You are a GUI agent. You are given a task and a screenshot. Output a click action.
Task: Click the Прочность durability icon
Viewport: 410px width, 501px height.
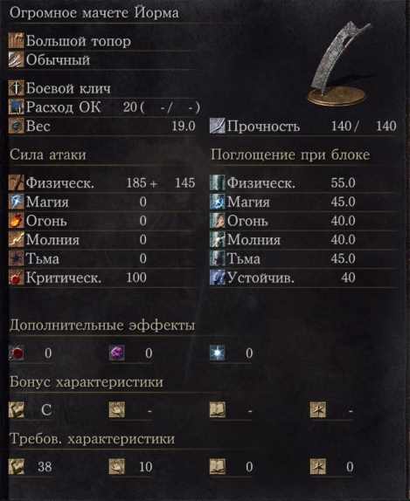click(x=218, y=126)
